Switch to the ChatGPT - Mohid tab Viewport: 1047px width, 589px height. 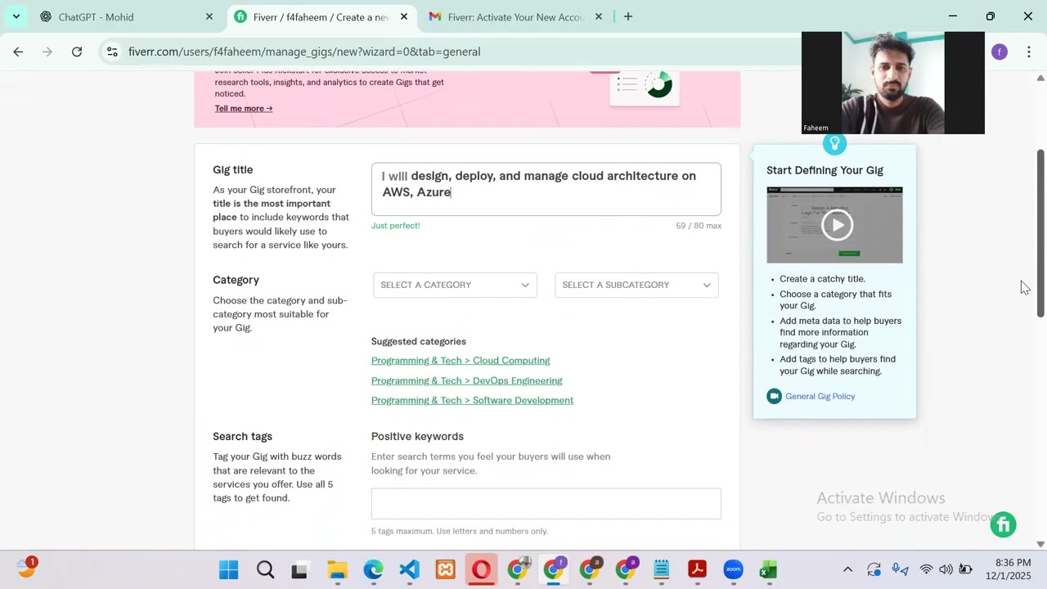point(127,16)
